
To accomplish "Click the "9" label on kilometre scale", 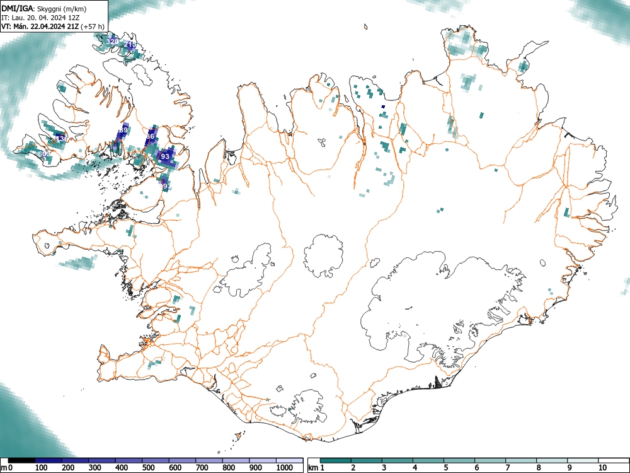I will pos(570,467).
